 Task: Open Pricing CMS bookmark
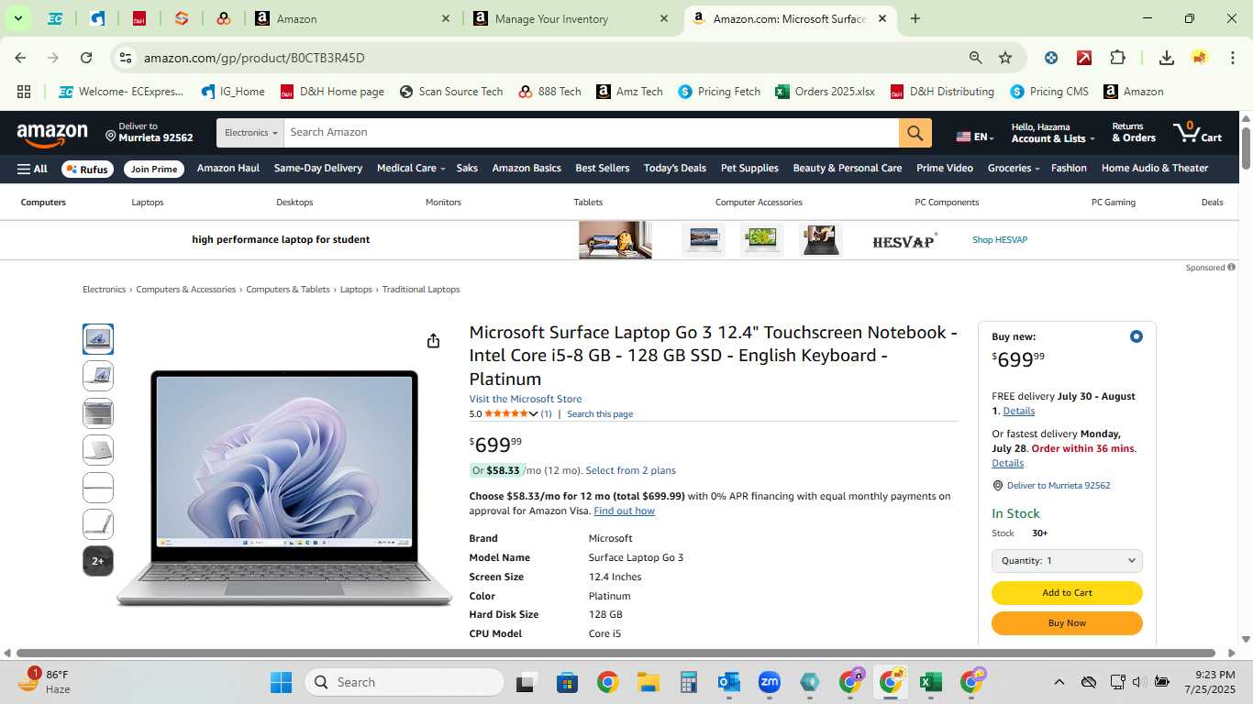pos(1049,92)
